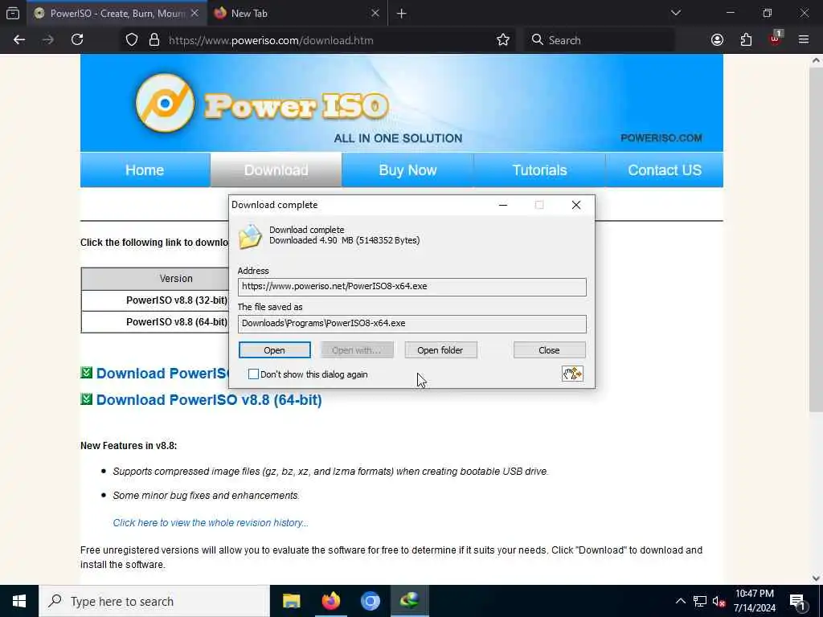
Task: Click Open in download dialog
Action: coord(275,350)
